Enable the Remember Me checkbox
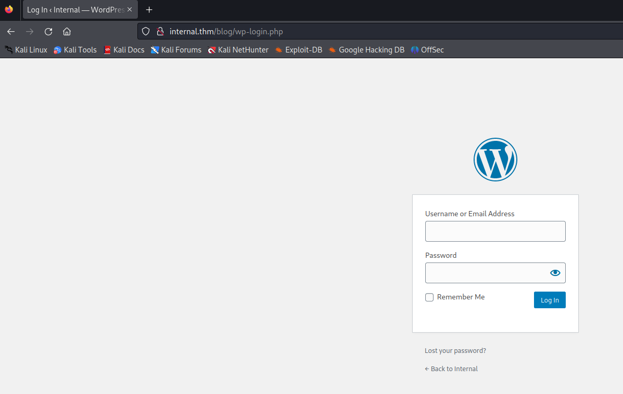623x394 pixels. (429, 297)
